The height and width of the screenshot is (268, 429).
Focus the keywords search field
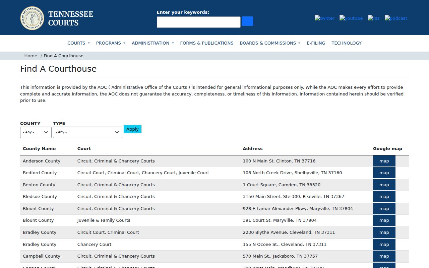[199, 22]
